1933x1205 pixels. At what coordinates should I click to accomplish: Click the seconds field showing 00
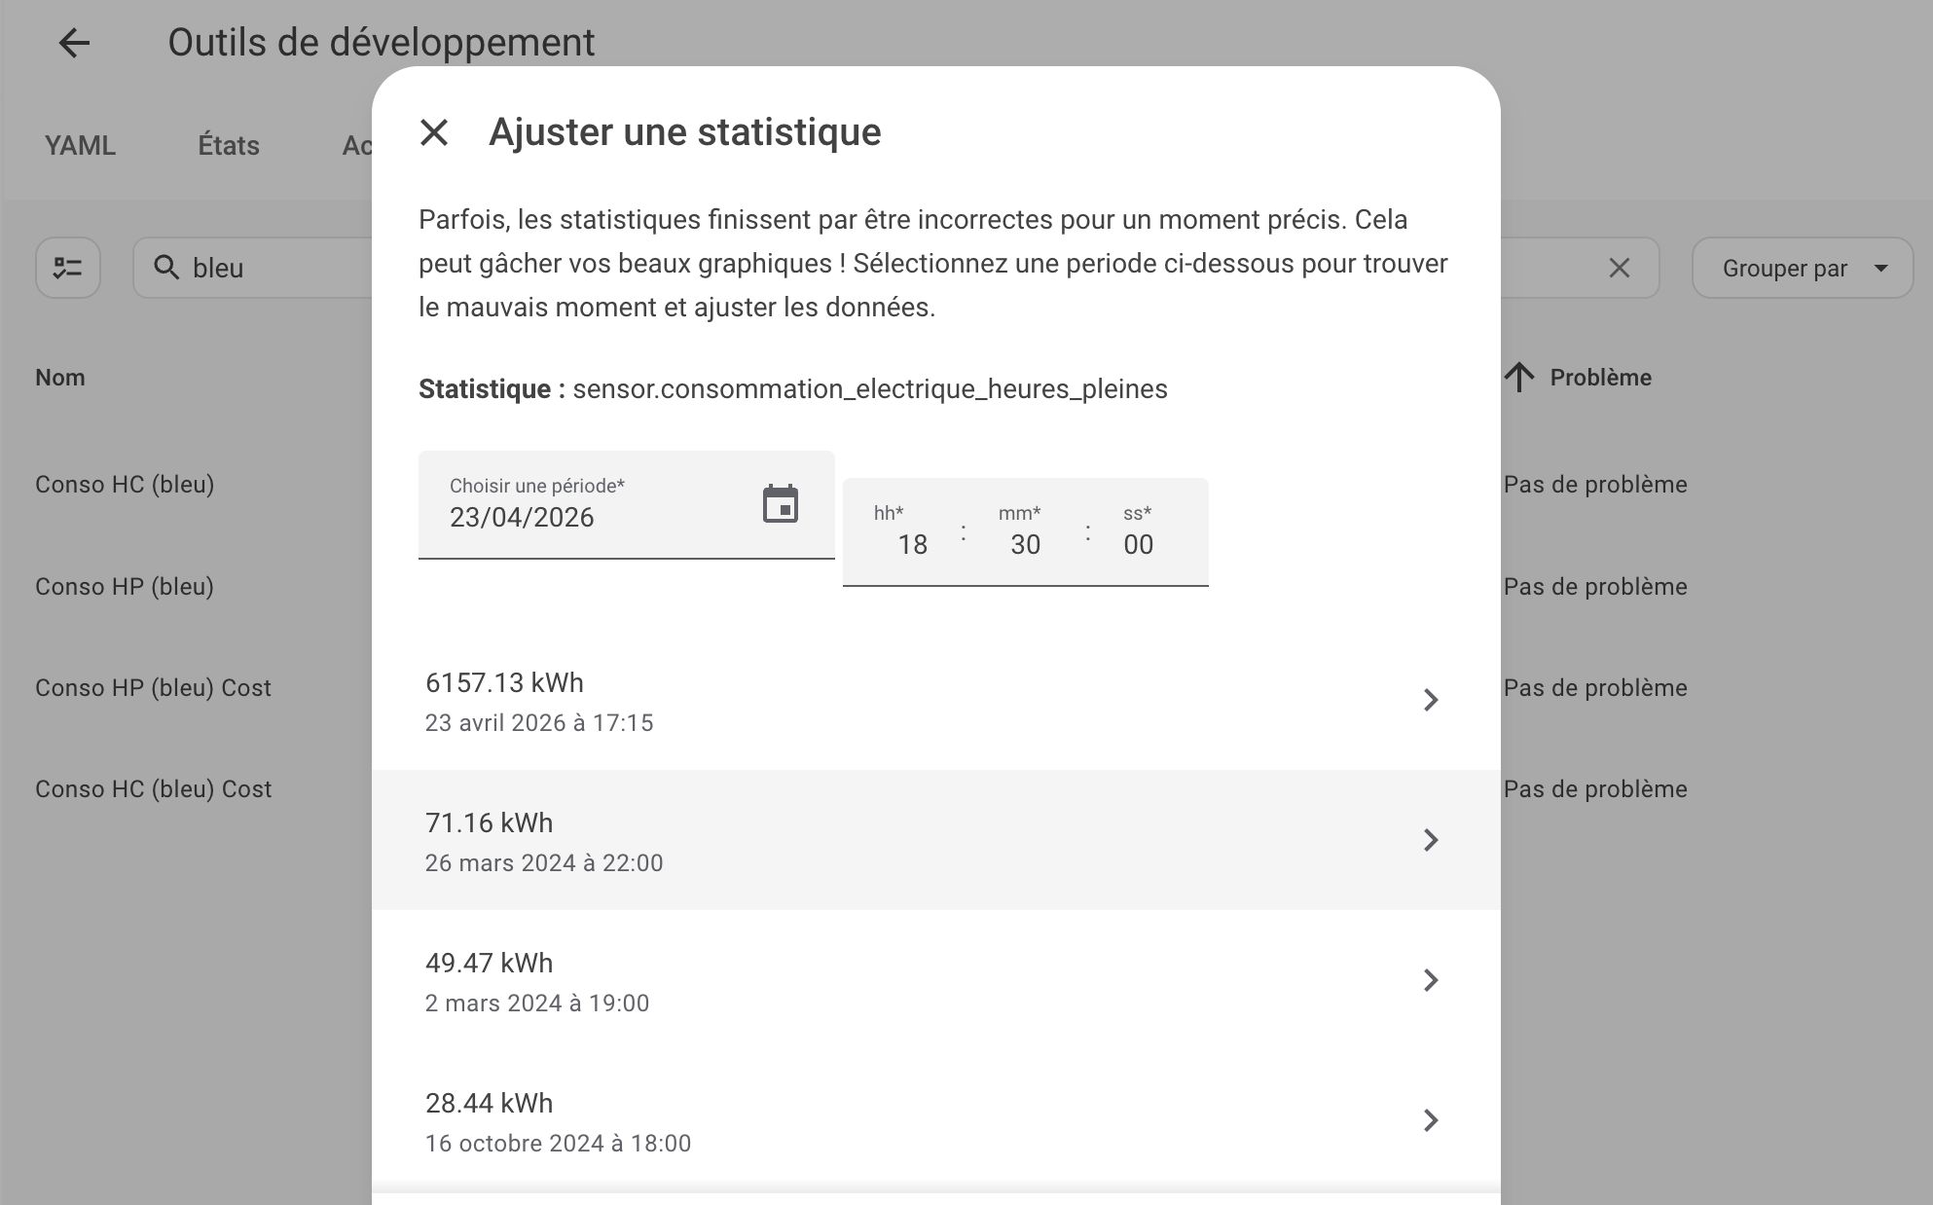pos(1138,544)
